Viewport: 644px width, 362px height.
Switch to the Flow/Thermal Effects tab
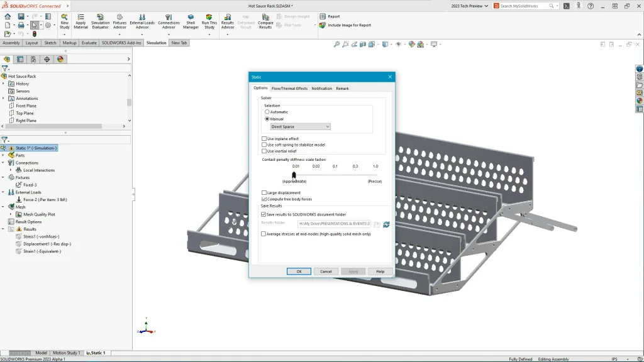289,89
